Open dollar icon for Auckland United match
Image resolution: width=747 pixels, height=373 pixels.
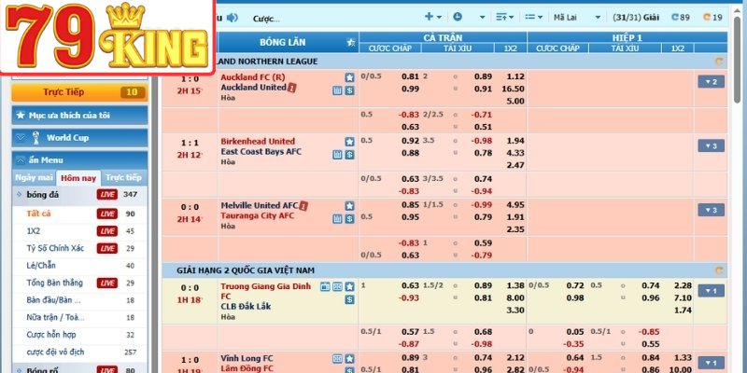[x=349, y=90]
